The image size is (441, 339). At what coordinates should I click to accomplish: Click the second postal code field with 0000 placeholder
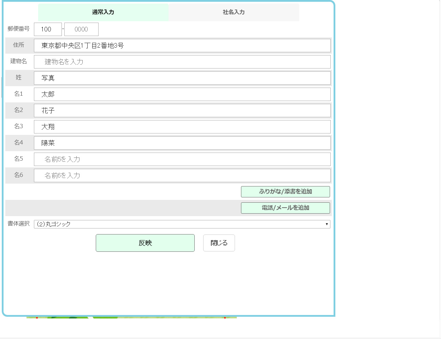81,29
